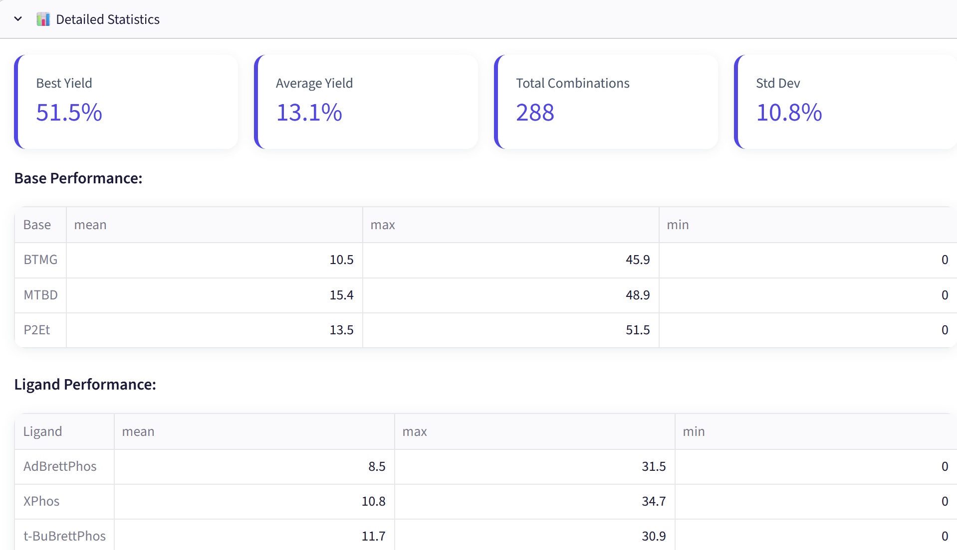Select the XPhos row label
Image resolution: width=957 pixels, height=550 pixels.
point(41,501)
